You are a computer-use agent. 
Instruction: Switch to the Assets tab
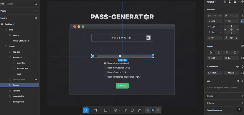(x=10, y=4)
